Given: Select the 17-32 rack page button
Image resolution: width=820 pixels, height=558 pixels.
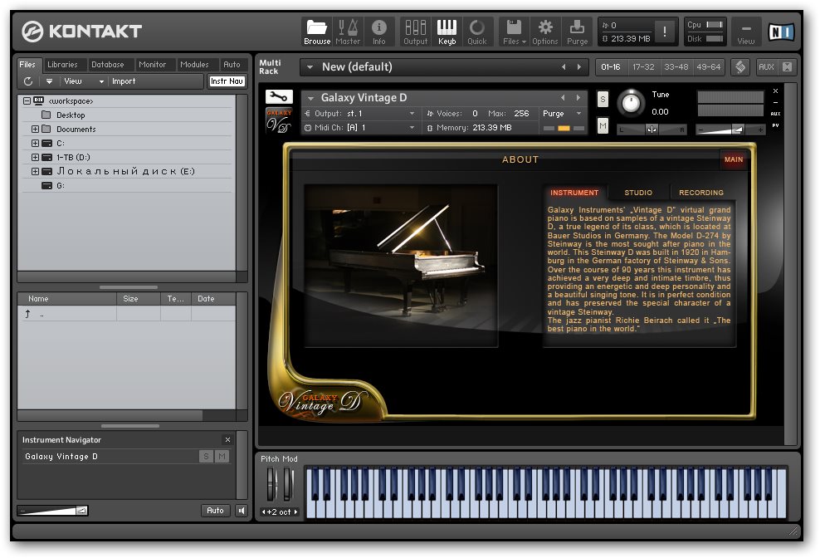Looking at the screenshot, I should [643, 67].
